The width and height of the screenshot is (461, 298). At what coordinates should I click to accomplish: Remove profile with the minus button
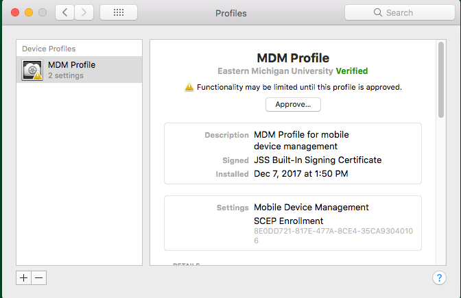pyautogui.click(x=39, y=277)
